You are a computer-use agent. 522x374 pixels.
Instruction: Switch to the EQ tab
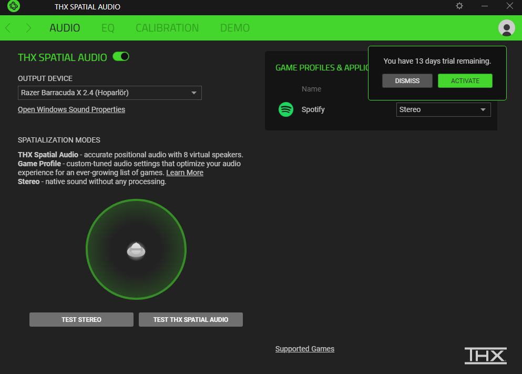click(x=108, y=28)
